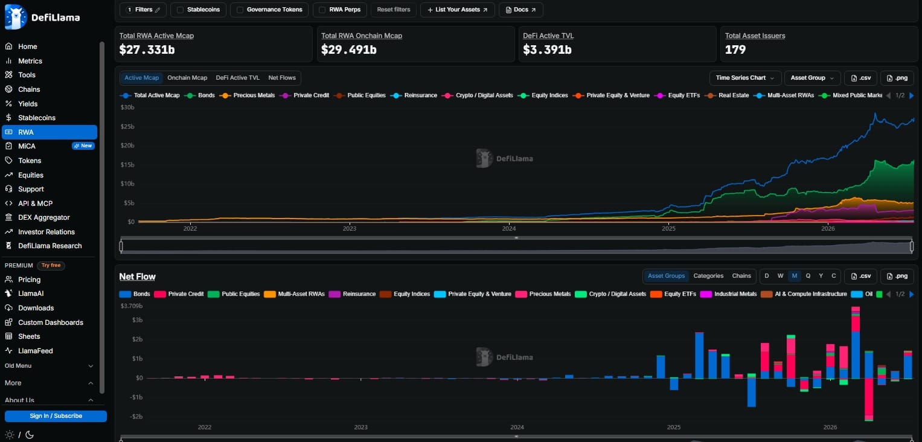Open the List Your Assets link
This screenshot has height=442, width=922.
(458, 10)
